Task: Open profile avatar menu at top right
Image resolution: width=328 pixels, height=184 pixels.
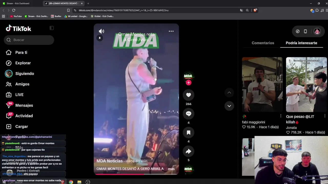Action: click(x=317, y=31)
